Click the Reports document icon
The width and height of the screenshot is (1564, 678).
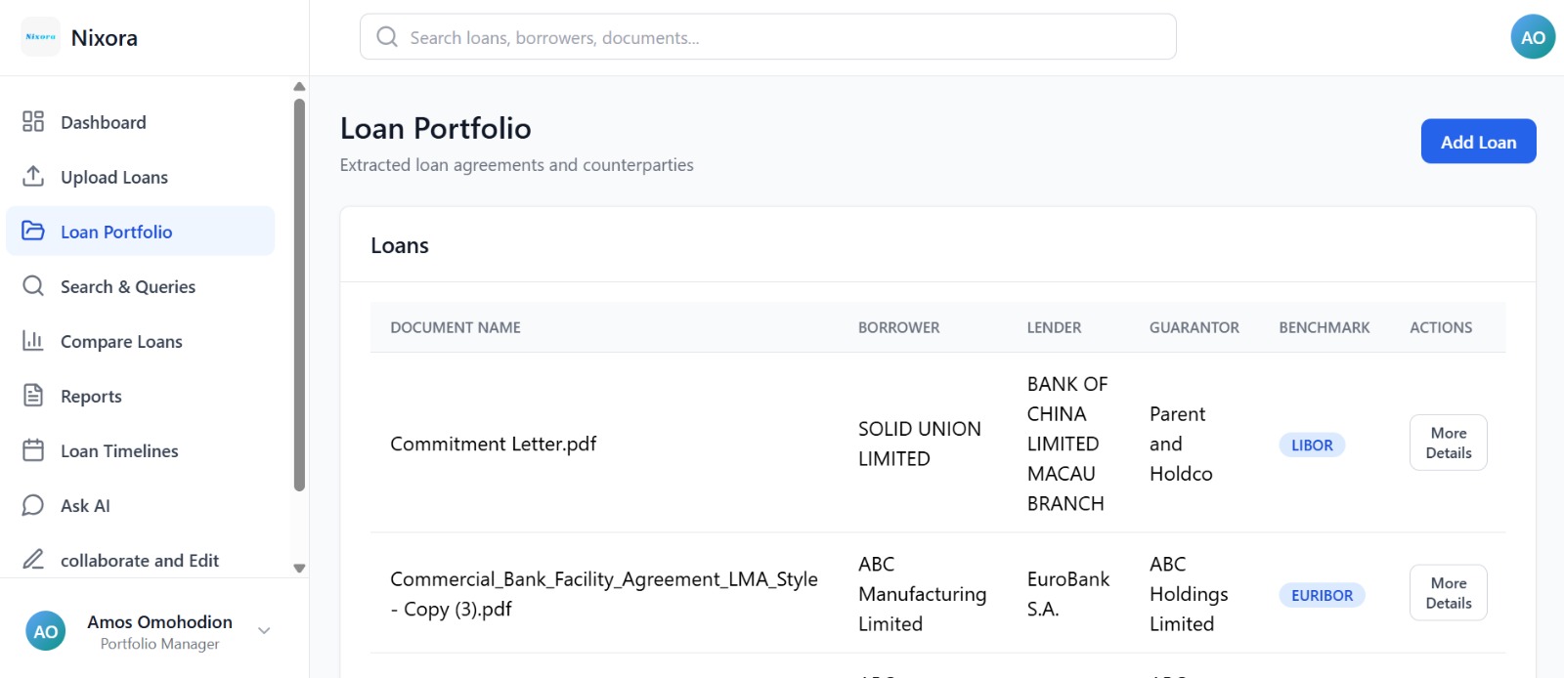33,395
